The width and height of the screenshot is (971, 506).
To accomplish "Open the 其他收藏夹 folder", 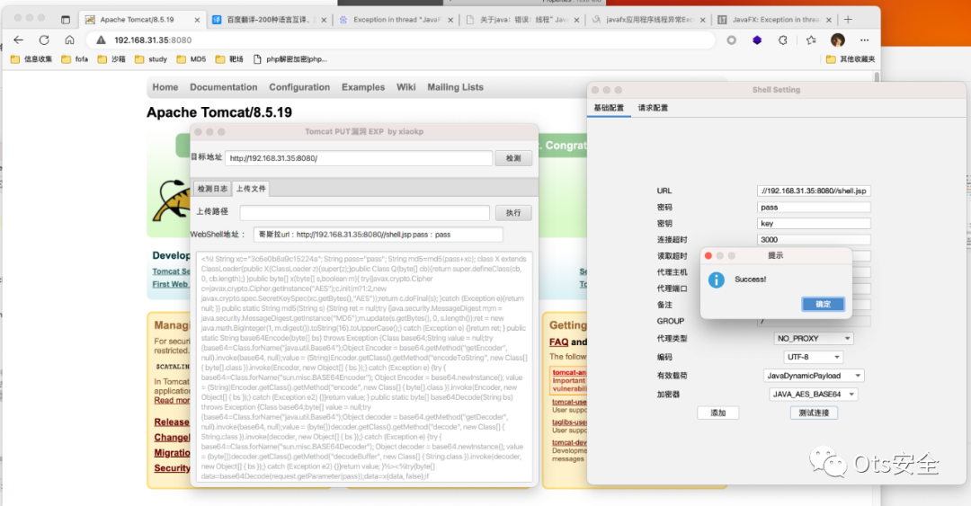I will (851, 59).
